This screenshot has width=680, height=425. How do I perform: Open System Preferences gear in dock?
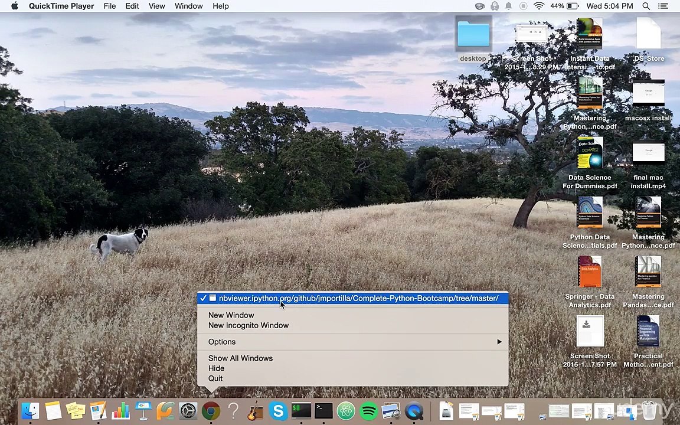[188, 411]
